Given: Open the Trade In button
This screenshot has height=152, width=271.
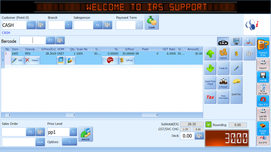Looking at the screenshot, I should tap(223, 68).
